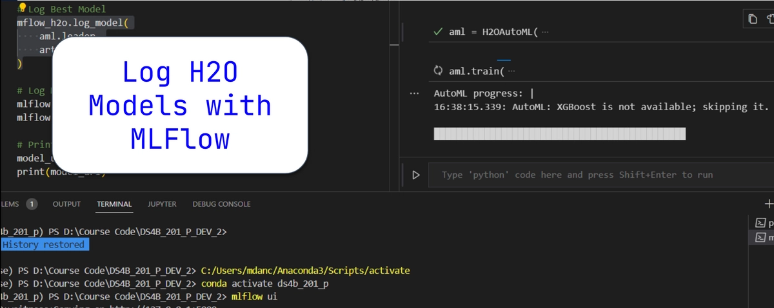Click the '# Log Best Model' comment
Screen dimensions: 774x308
[62, 9]
